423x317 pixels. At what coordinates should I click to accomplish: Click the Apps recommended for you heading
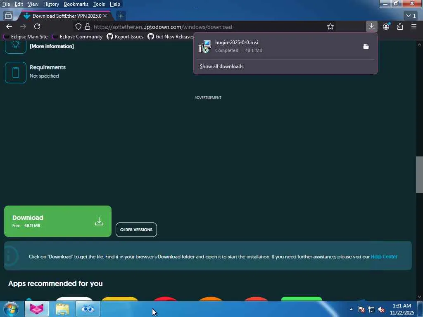click(x=55, y=283)
